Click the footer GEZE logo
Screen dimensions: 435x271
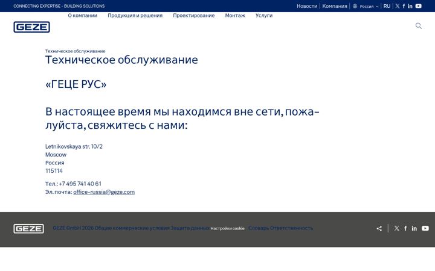[x=28, y=228]
